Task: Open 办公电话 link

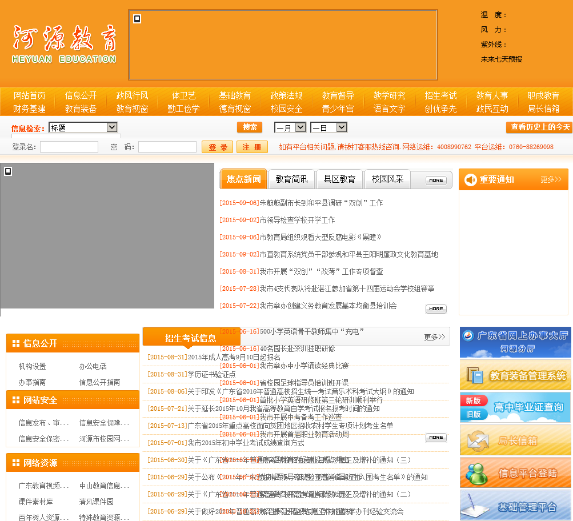Action: pyautogui.click(x=93, y=366)
